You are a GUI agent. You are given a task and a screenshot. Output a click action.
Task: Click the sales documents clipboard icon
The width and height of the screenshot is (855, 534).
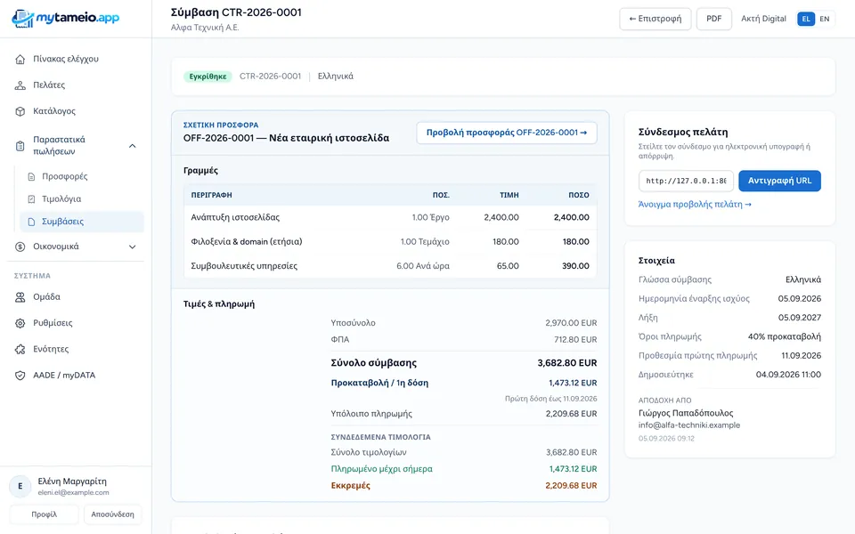click(20, 145)
